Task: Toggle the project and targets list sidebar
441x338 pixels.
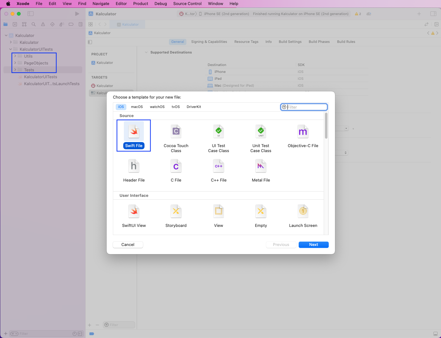Action: [90, 42]
